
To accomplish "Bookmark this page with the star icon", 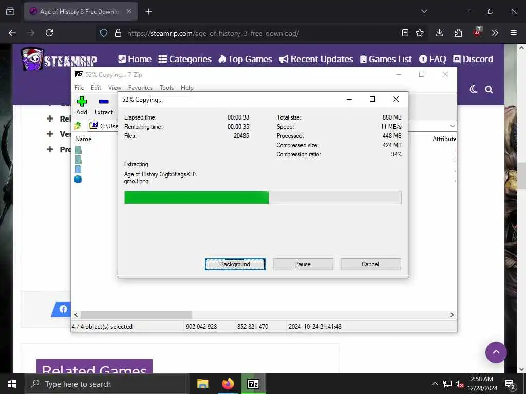I will coord(420,33).
